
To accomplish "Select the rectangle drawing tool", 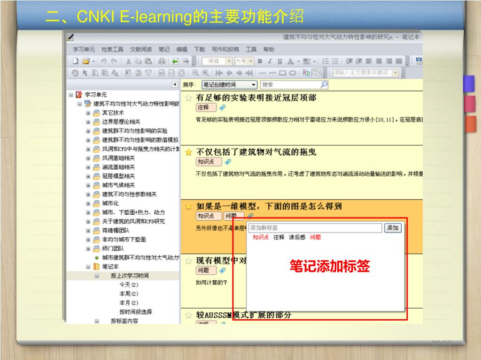I will [282, 73].
